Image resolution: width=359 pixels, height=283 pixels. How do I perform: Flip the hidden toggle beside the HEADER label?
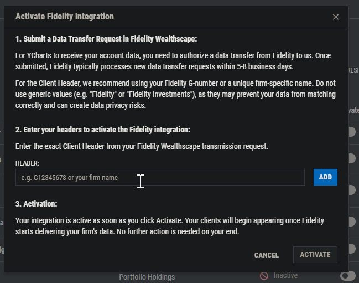[x=352, y=158]
